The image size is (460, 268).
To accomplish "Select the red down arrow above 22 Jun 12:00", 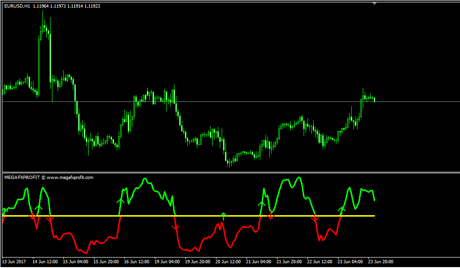I will [314, 219].
